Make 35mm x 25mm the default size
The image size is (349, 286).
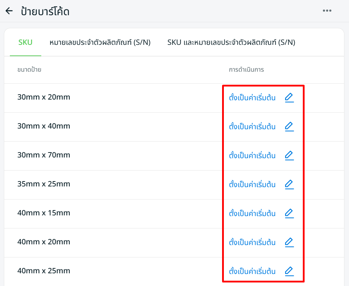pos(252,185)
